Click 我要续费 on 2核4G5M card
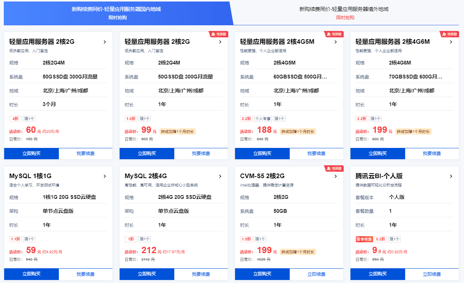Viewport: 464px width, 283px height. 317,154
